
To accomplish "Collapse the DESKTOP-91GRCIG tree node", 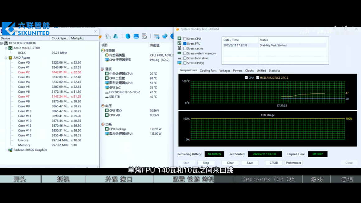I will pos(1,43).
